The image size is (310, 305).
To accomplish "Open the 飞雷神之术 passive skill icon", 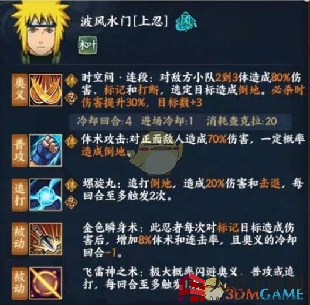I will 46,283.
